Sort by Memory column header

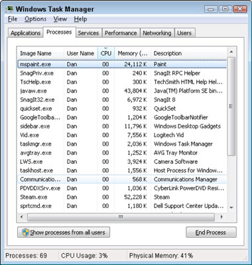133,54
